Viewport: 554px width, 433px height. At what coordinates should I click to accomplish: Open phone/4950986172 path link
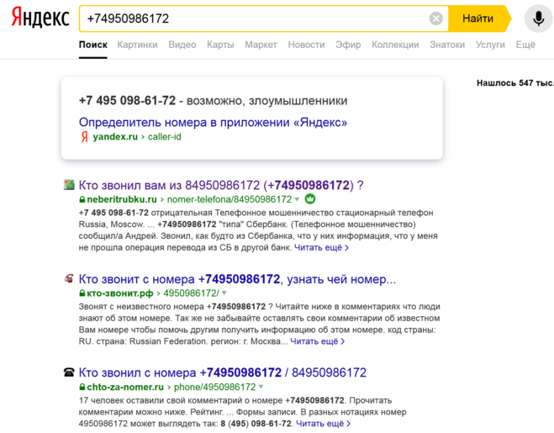click(x=215, y=387)
